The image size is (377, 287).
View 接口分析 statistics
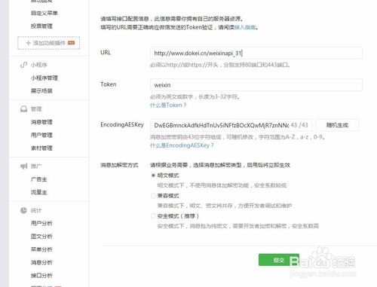(41, 276)
